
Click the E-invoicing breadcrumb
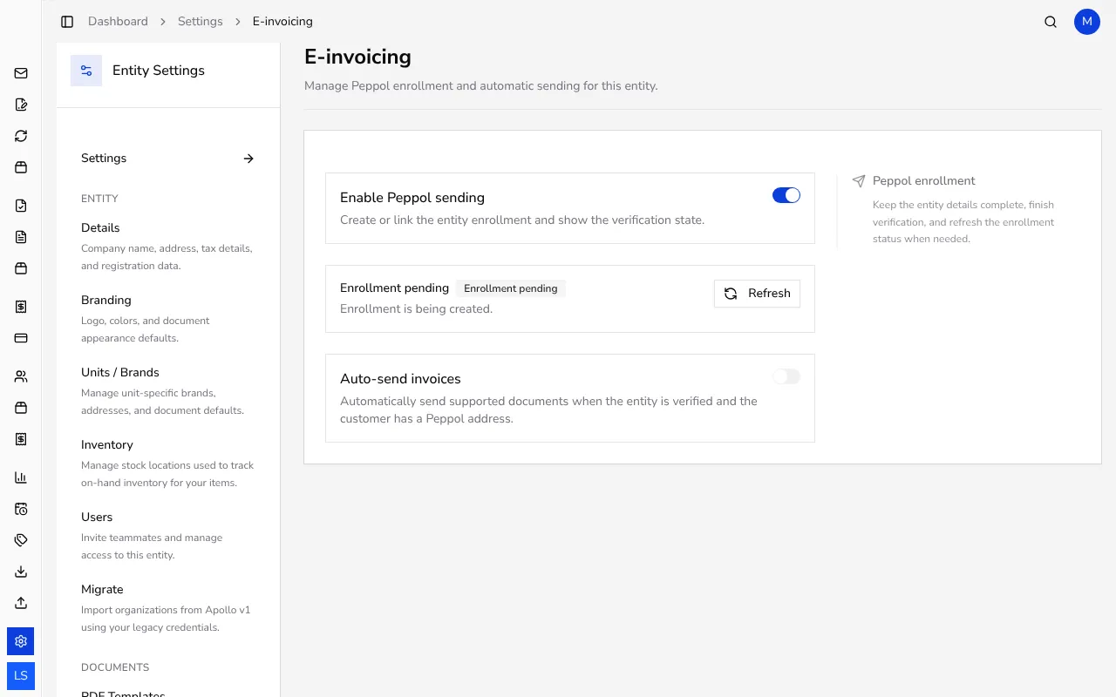click(x=282, y=22)
